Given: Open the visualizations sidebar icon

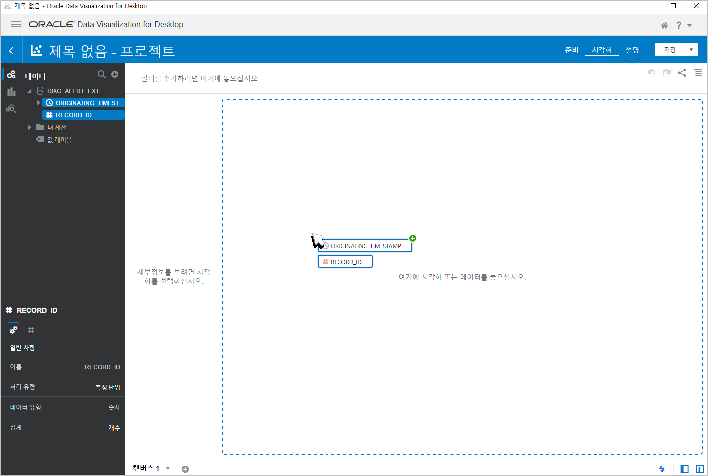Looking at the screenshot, I should coord(11,92).
